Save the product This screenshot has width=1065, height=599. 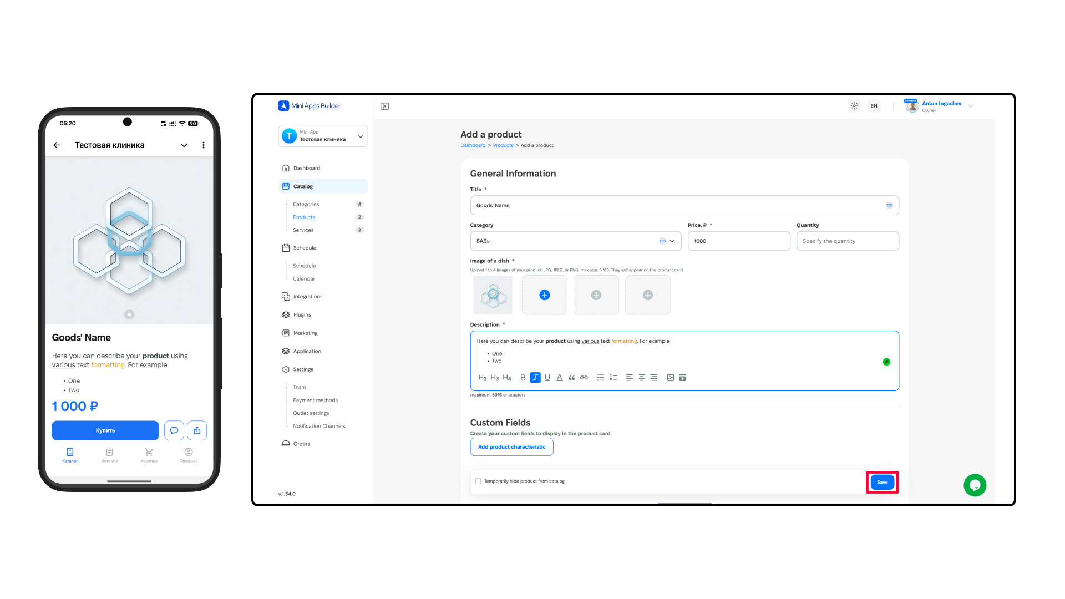[x=882, y=482]
